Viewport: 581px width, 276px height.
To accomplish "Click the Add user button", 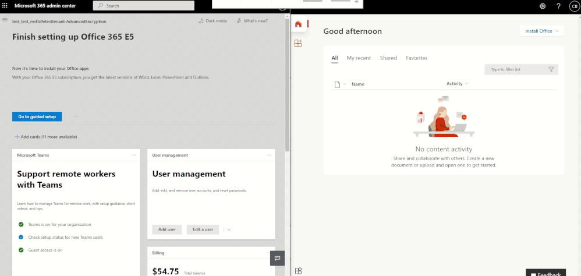I will (167, 229).
